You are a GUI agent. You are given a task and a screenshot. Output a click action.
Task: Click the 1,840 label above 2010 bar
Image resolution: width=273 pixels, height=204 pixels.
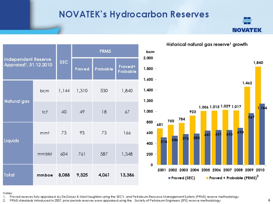coord(258,63)
